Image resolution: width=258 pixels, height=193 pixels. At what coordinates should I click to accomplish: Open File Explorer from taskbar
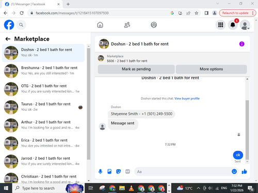coord(122,188)
